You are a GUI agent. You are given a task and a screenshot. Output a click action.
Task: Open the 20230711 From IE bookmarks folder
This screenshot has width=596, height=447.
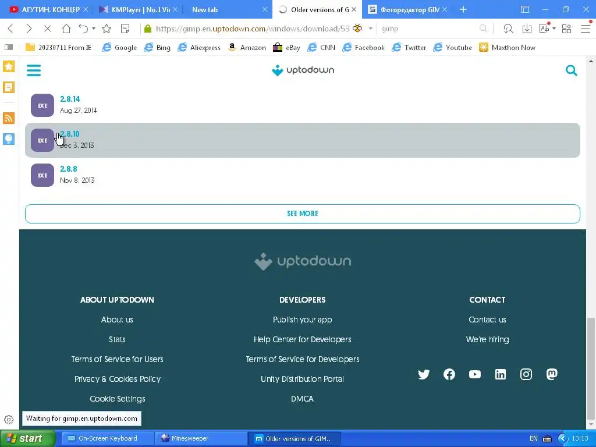coord(58,48)
